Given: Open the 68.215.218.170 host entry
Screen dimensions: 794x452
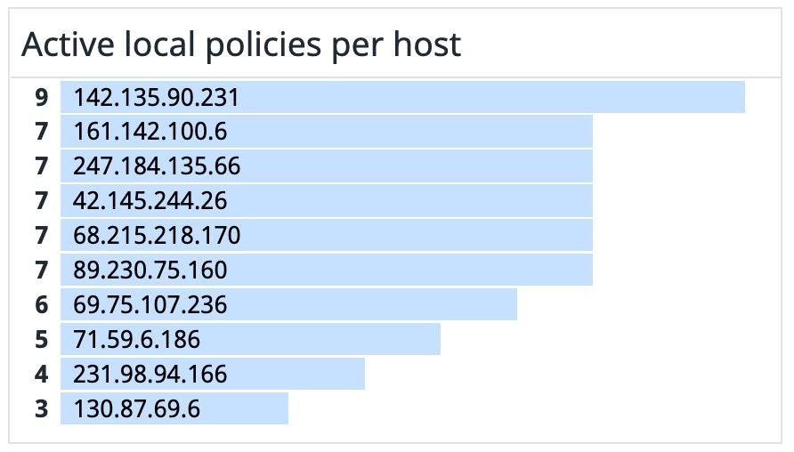Looking at the screenshot, I should pyautogui.click(x=326, y=236).
